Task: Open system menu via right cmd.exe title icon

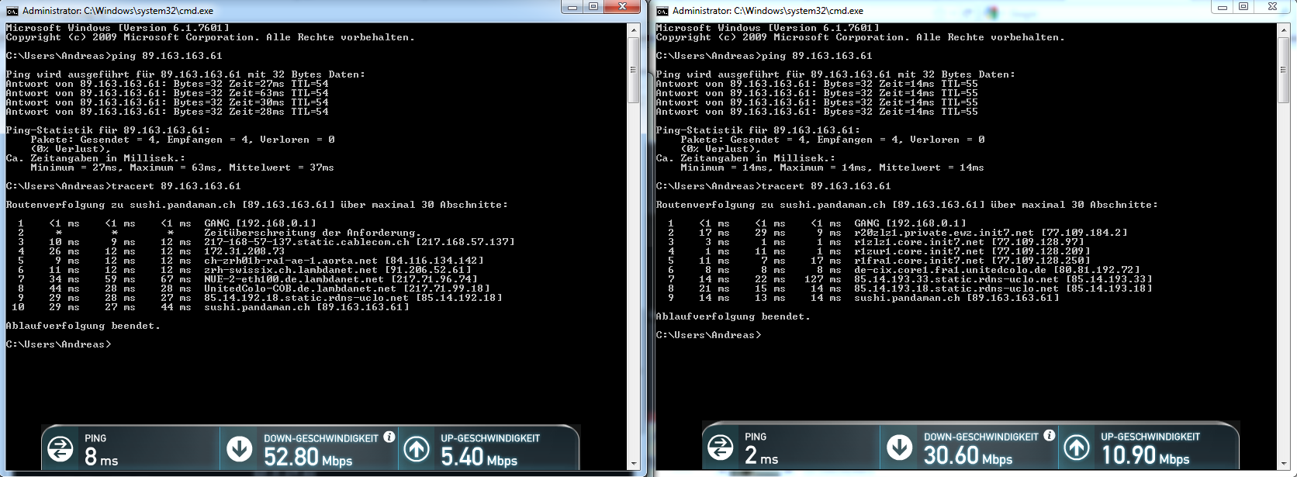Action: (x=662, y=11)
